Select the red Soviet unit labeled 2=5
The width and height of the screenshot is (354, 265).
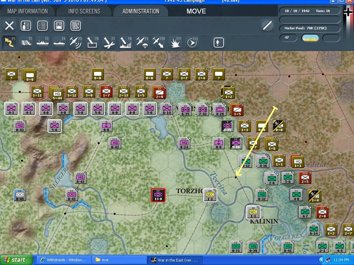305,178
